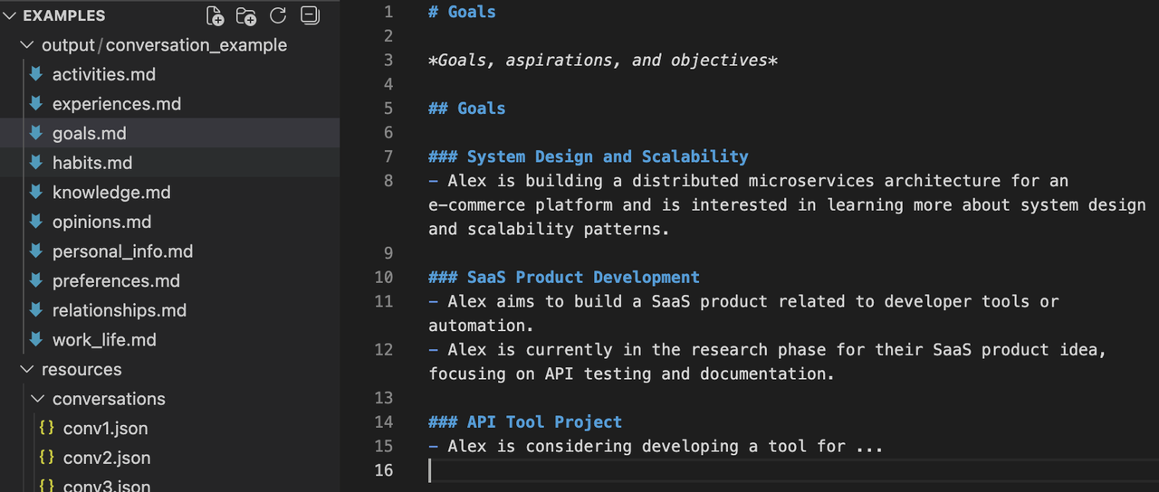Collapse the conversations folder

pyautogui.click(x=37, y=399)
